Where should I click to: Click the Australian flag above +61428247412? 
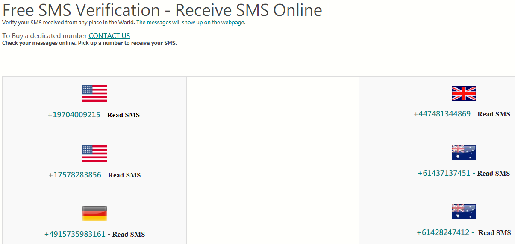pyautogui.click(x=464, y=212)
